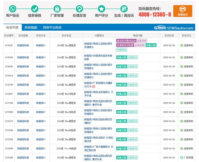The width and height of the screenshot is (199, 162).
Task: Click the 座椅故障 tag
Action: [139, 45]
